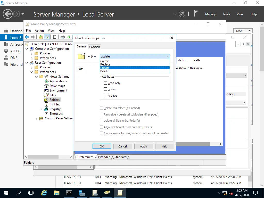Expand Policies under Computer Configuration
This screenshot has width=264, height=198.
[32, 54]
